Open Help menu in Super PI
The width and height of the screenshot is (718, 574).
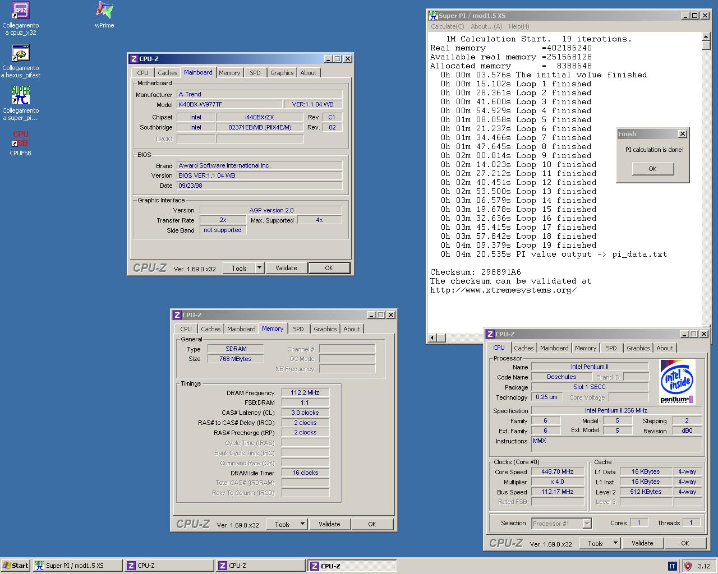[x=519, y=26]
